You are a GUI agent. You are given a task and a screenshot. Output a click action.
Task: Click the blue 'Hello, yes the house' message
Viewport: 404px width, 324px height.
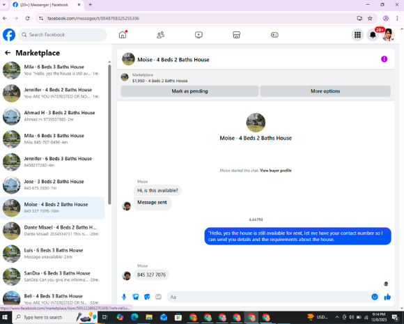297,236
